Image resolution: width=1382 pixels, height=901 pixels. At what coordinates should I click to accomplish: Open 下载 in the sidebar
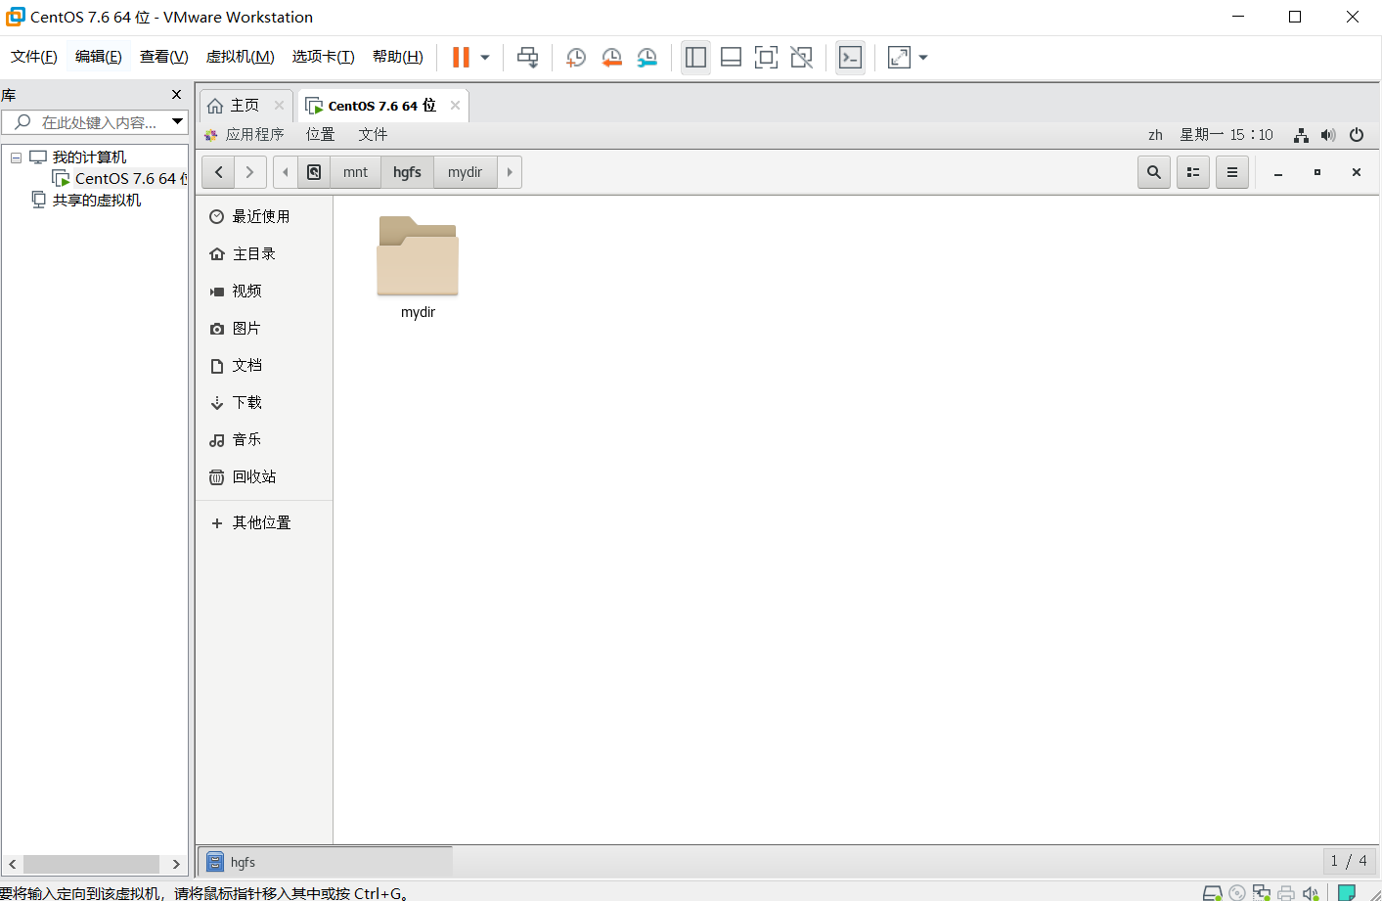coord(264,402)
